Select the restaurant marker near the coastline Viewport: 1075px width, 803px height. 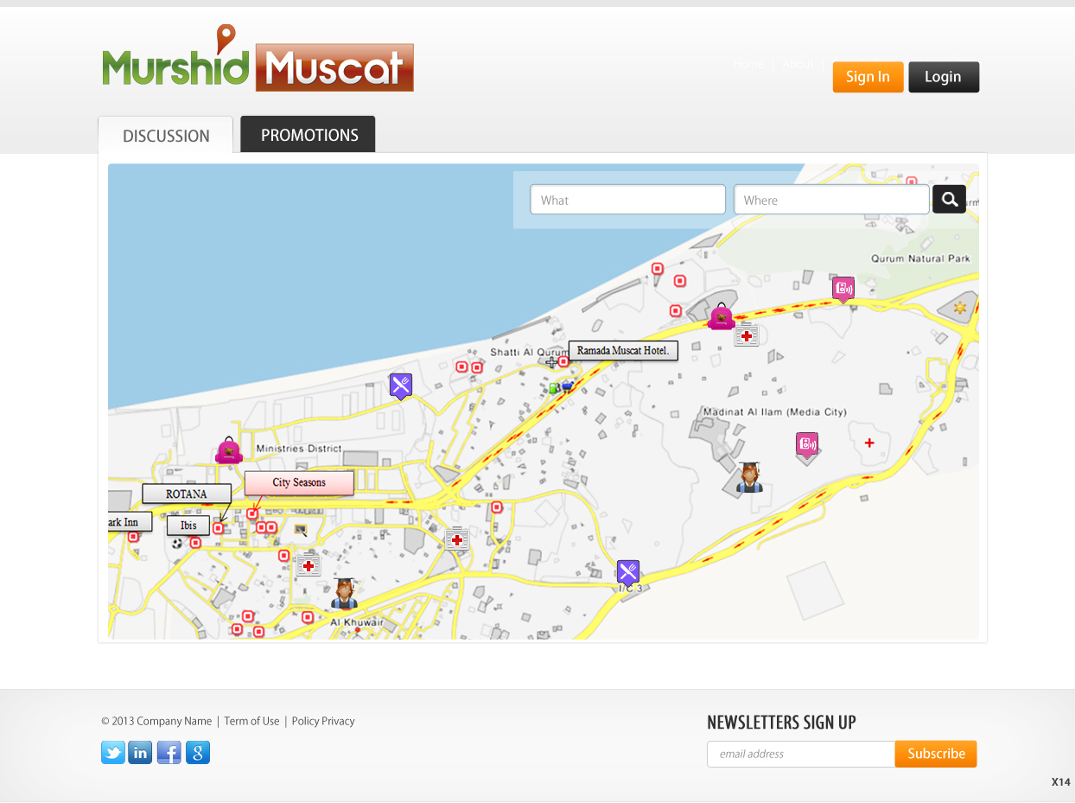400,386
